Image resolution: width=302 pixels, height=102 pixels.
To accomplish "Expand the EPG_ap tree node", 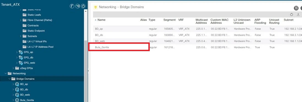I will click(x=17, y=52).
